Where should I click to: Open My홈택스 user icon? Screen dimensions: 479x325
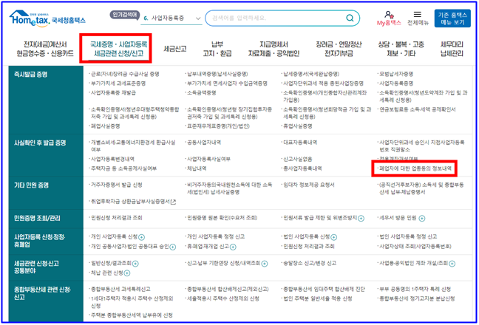tap(389, 16)
